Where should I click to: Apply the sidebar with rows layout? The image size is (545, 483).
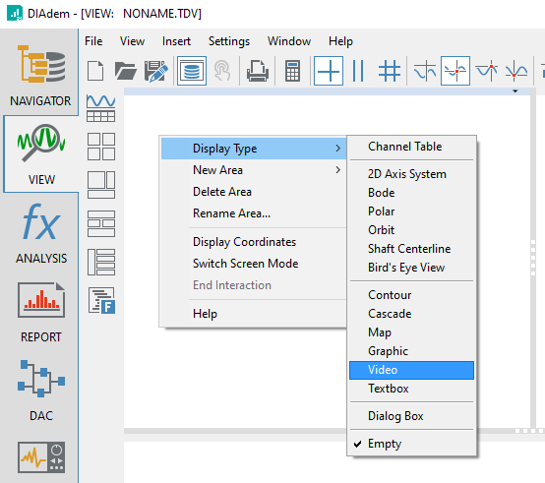(100, 262)
